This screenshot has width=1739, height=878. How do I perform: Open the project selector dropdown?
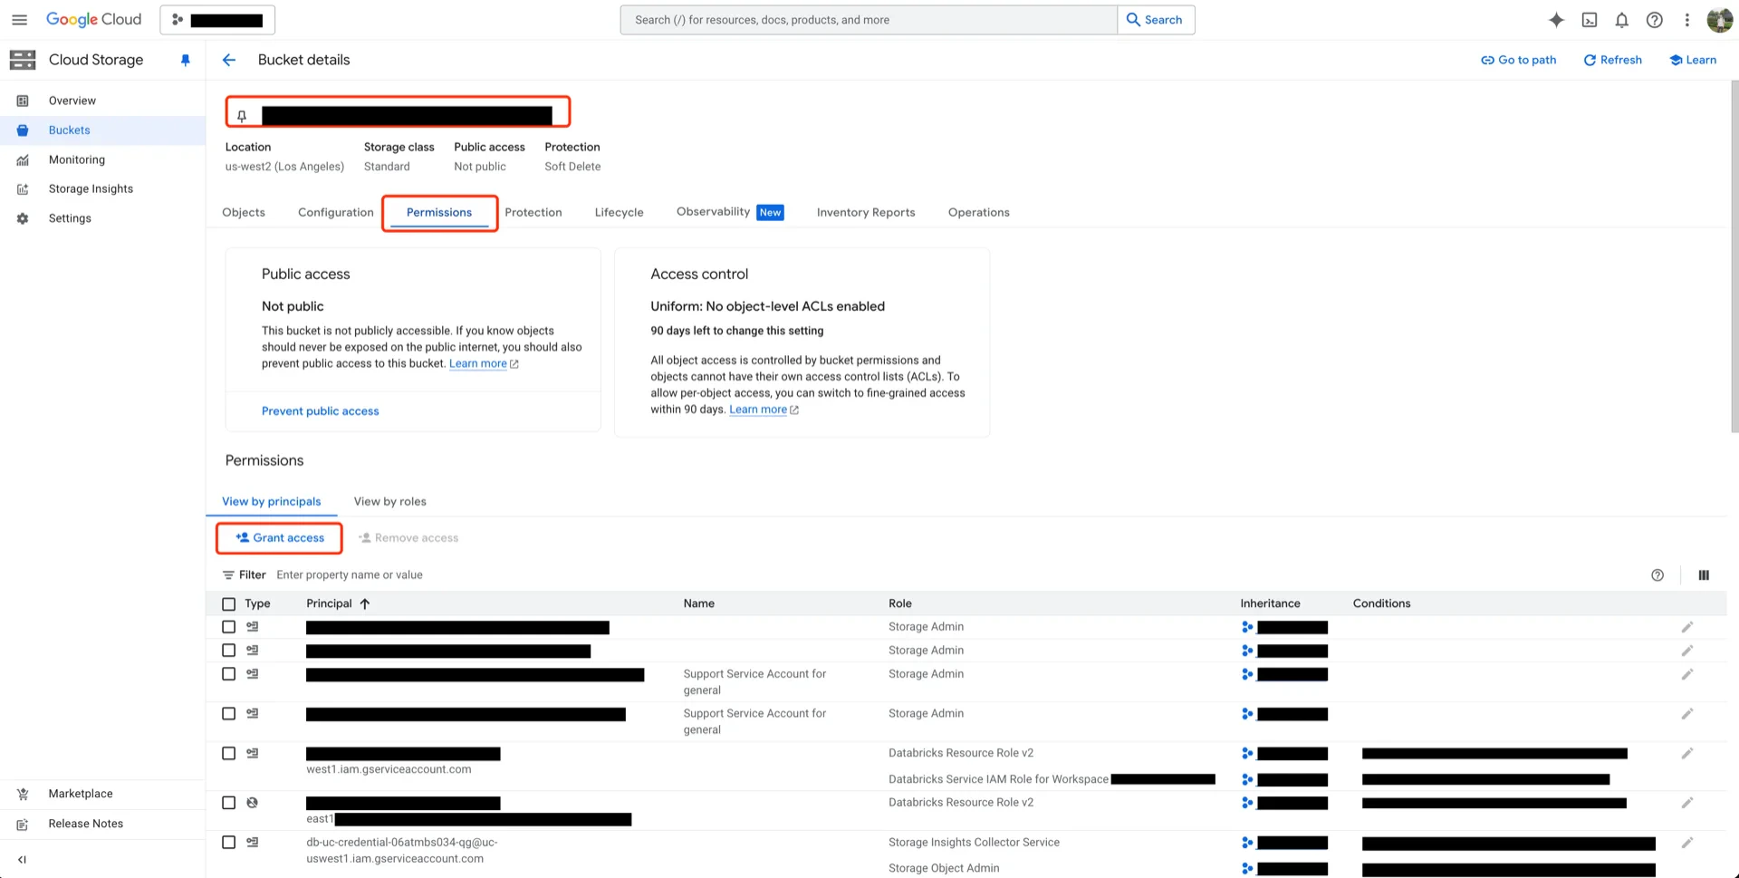(x=217, y=20)
